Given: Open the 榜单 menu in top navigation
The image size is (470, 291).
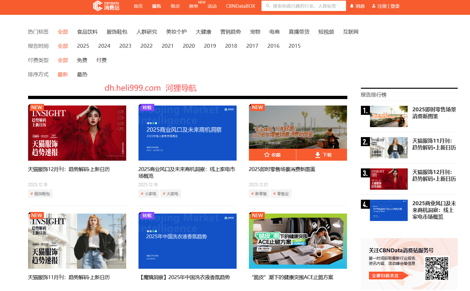Looking at the screenshot, I should coord(193,6).
